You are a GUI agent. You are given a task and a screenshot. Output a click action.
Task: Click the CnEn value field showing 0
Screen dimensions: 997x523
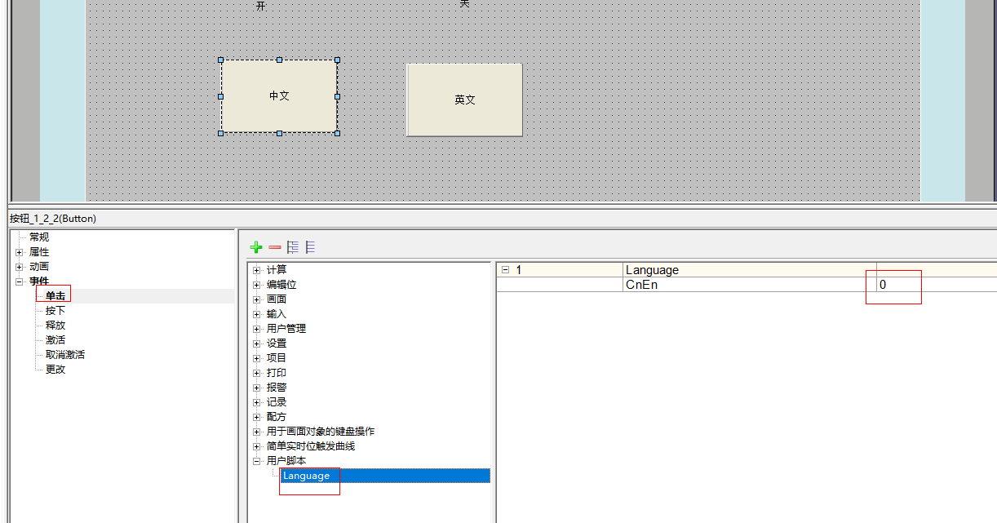[936, 285]
